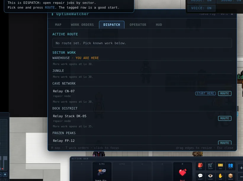Click the active route status box

[142, 43]
